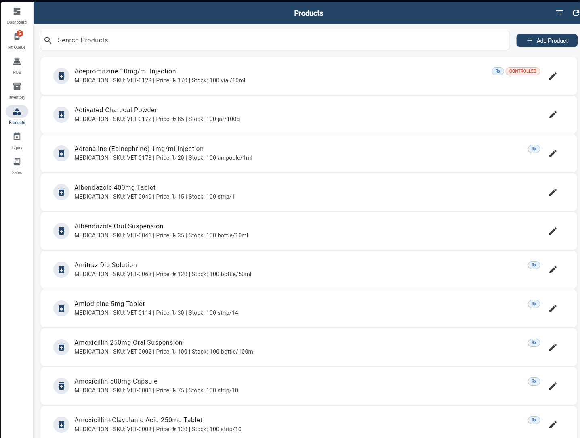This screenshot has height=438, width=580.
Task: Click the Search Products input field
Action: click(242, 40)
